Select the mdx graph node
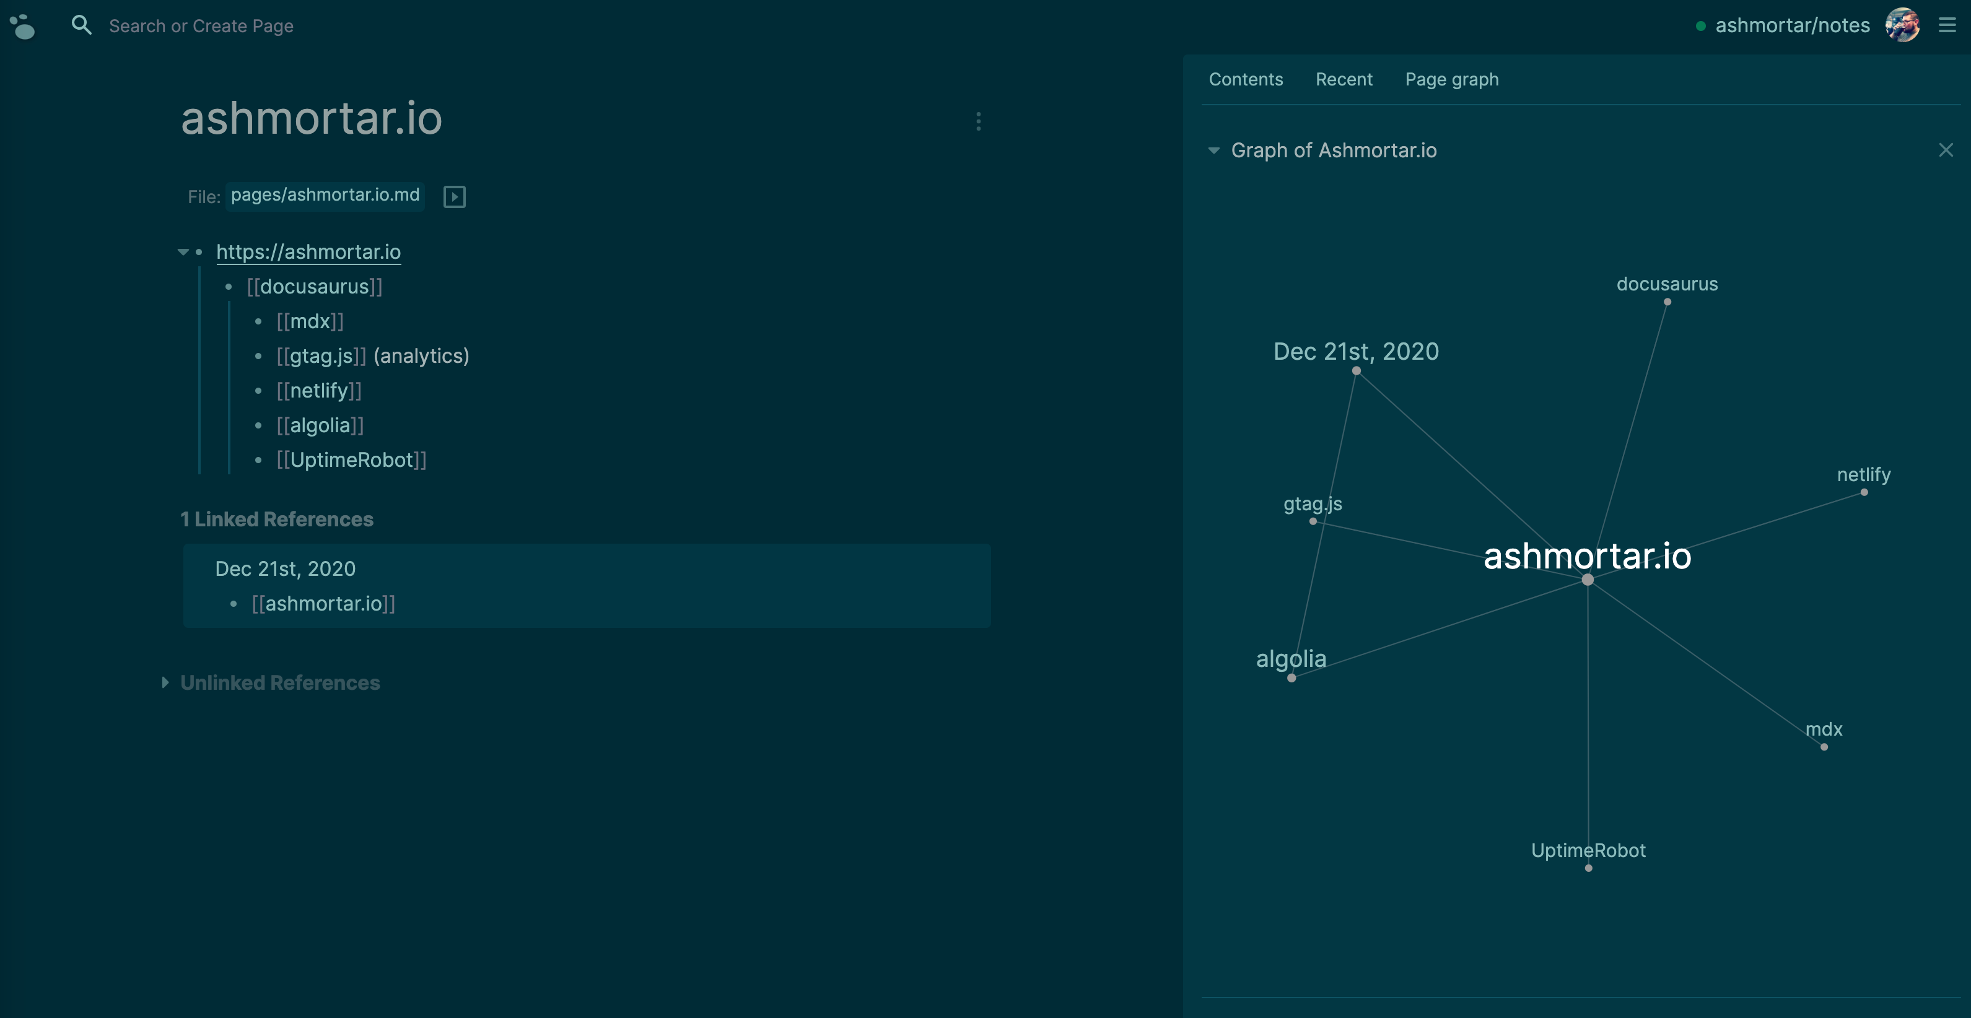The width and height of the screenshot is (1971, 1018). [1824, 747]
